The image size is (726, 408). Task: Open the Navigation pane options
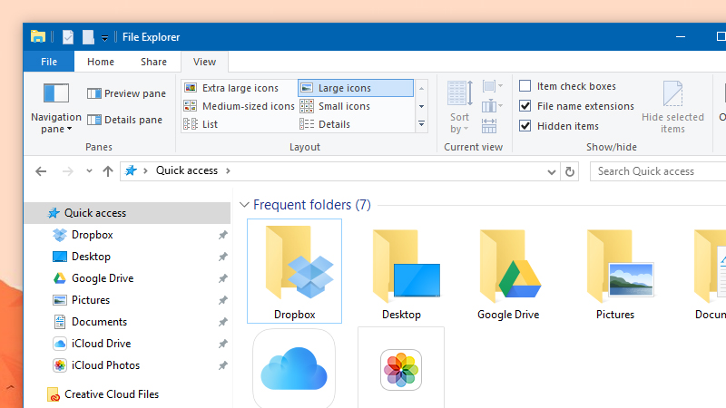click(x=56, y=109)
